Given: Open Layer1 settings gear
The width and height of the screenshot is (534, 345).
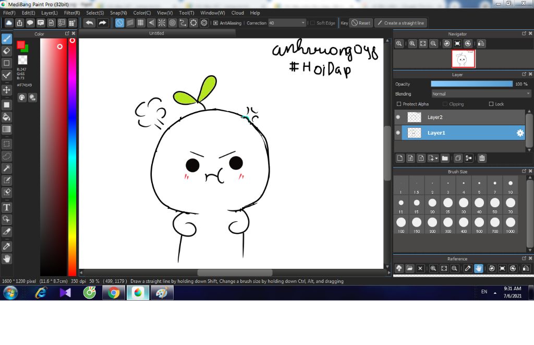Looking at the screenshot, I should pyautogui.click(x=520, y=133).
